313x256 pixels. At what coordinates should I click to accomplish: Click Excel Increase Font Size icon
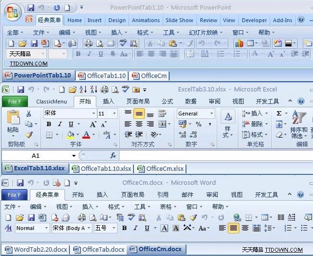93,124
